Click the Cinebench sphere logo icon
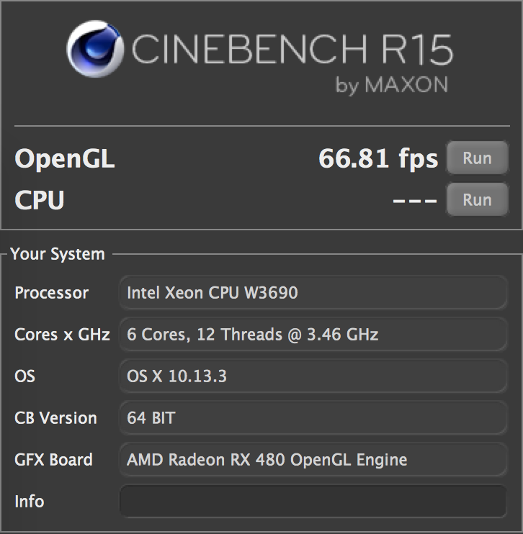The image size is (523, 534). coord(95,49)
